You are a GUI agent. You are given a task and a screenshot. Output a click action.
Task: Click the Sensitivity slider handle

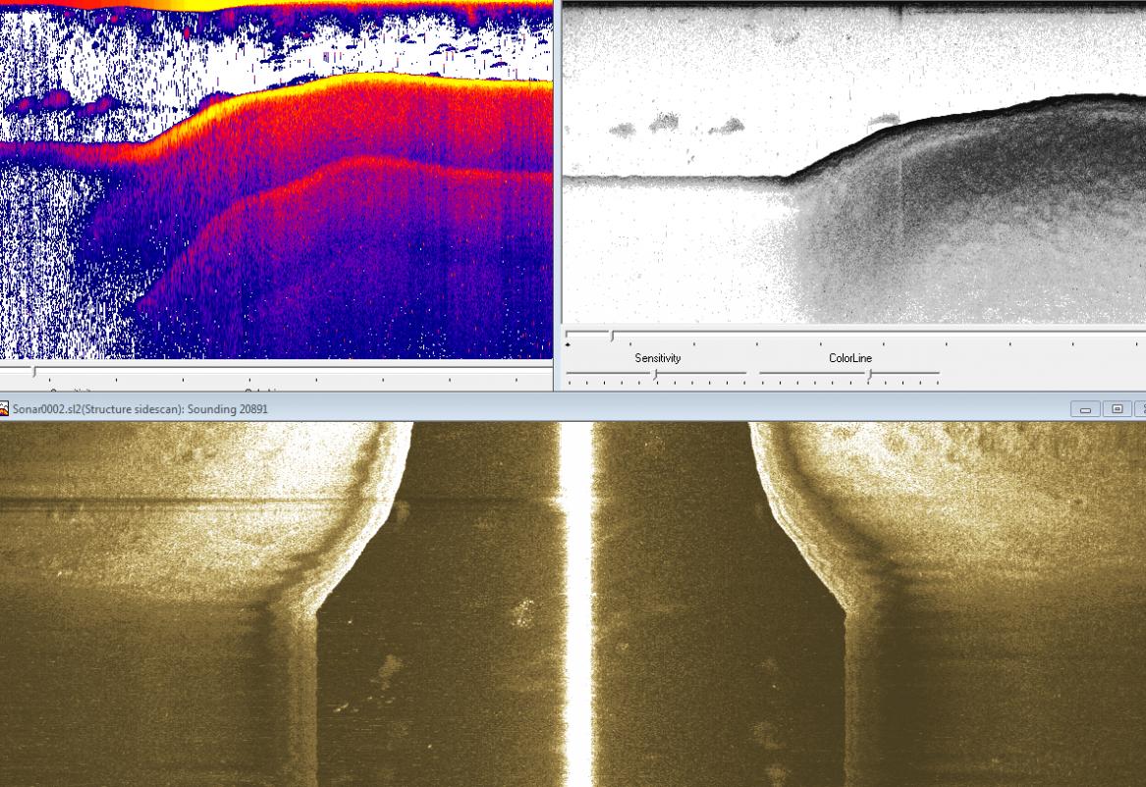pyautogui.click(x=656, y=375)
